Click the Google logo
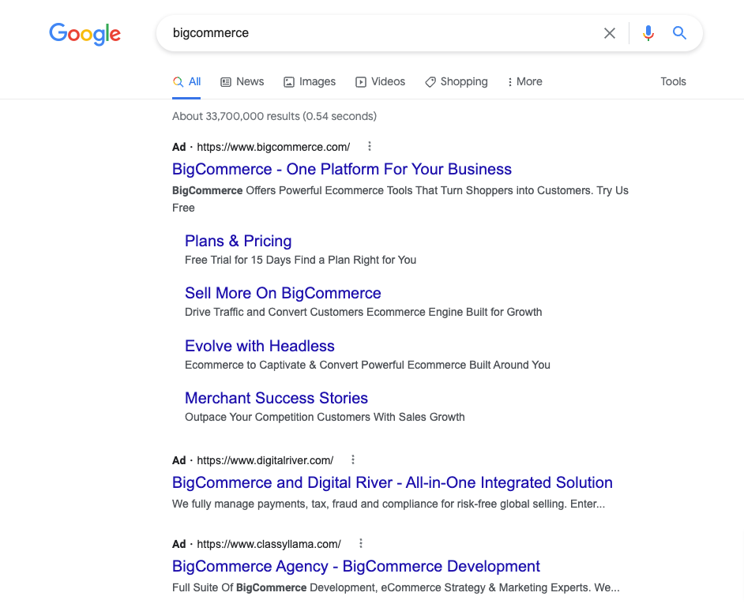Viewport: 744px width, 615px height. pos(85,34)
